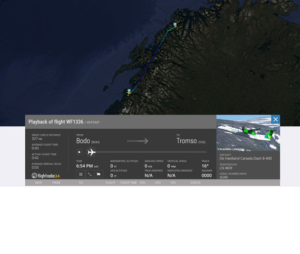The image size is (300, 254).
Task: Click the Tromso destination map pin
Action: pos(175,25)
